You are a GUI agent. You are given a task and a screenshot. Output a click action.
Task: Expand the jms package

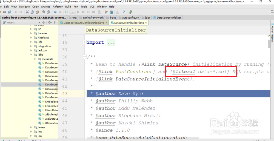click(31, 132)
